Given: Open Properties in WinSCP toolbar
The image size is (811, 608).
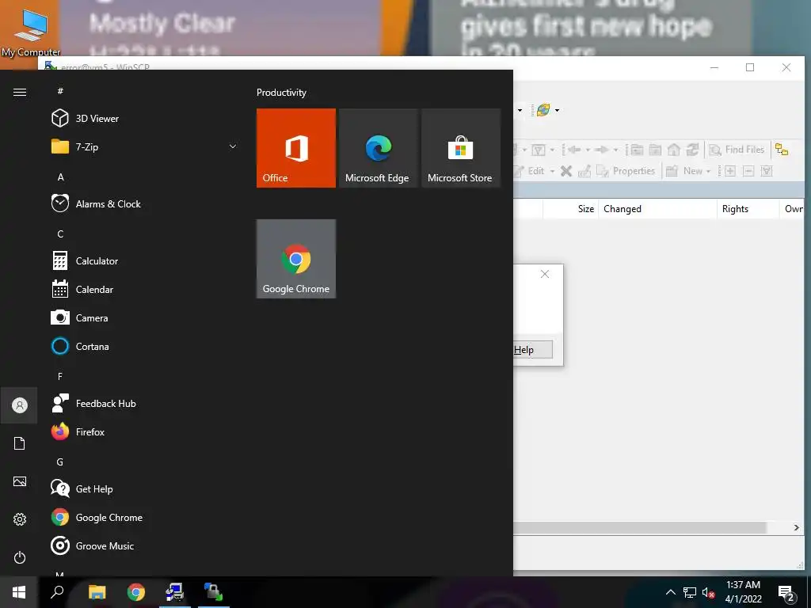Looking at the screenshot, I should [626, 171].
